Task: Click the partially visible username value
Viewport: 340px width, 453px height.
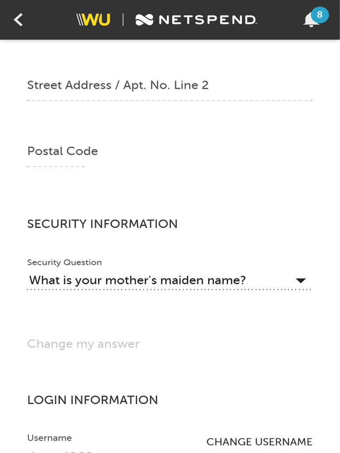Action: (60, 451)
